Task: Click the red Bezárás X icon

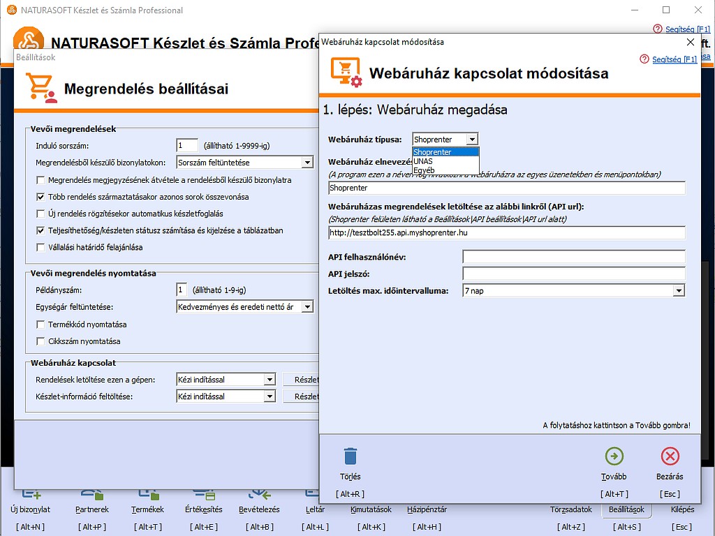Action: pos(670,457)
